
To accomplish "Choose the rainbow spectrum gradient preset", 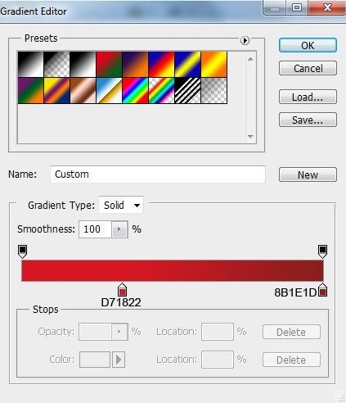I will pyautogui.click(x=136, y=90).
